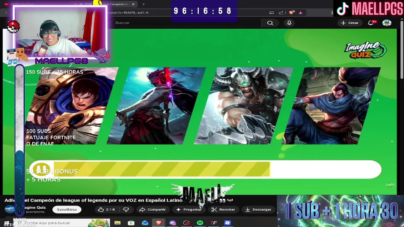Click the browser address bar URL

click(x=128, y=13)
